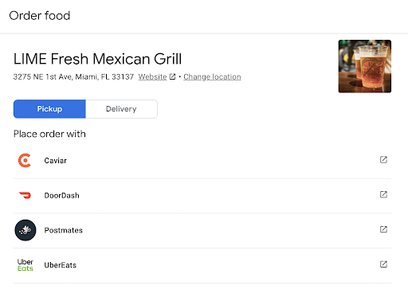Open DoorDash via external link icon

point(383,194)
